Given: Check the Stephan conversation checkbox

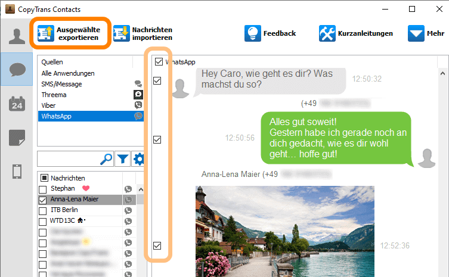Looking at the screenshot, I should pos(43,189).
